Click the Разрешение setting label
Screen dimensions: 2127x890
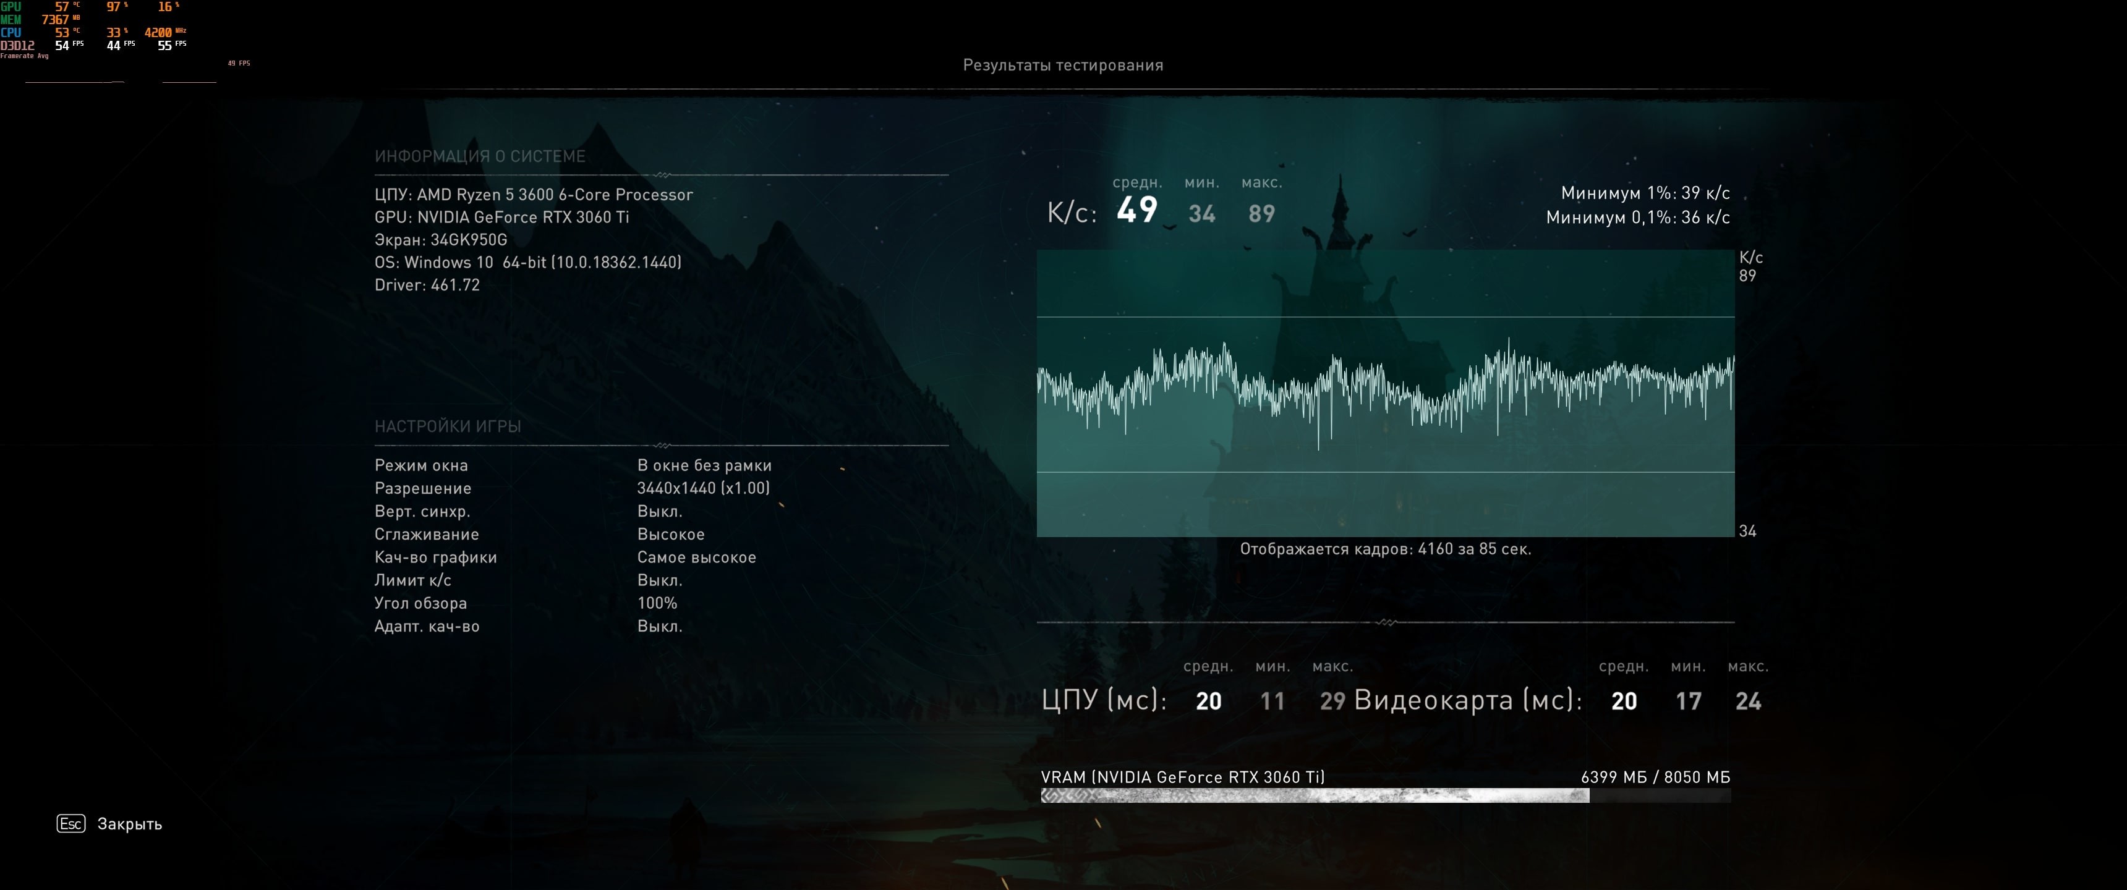pos(423,489)
